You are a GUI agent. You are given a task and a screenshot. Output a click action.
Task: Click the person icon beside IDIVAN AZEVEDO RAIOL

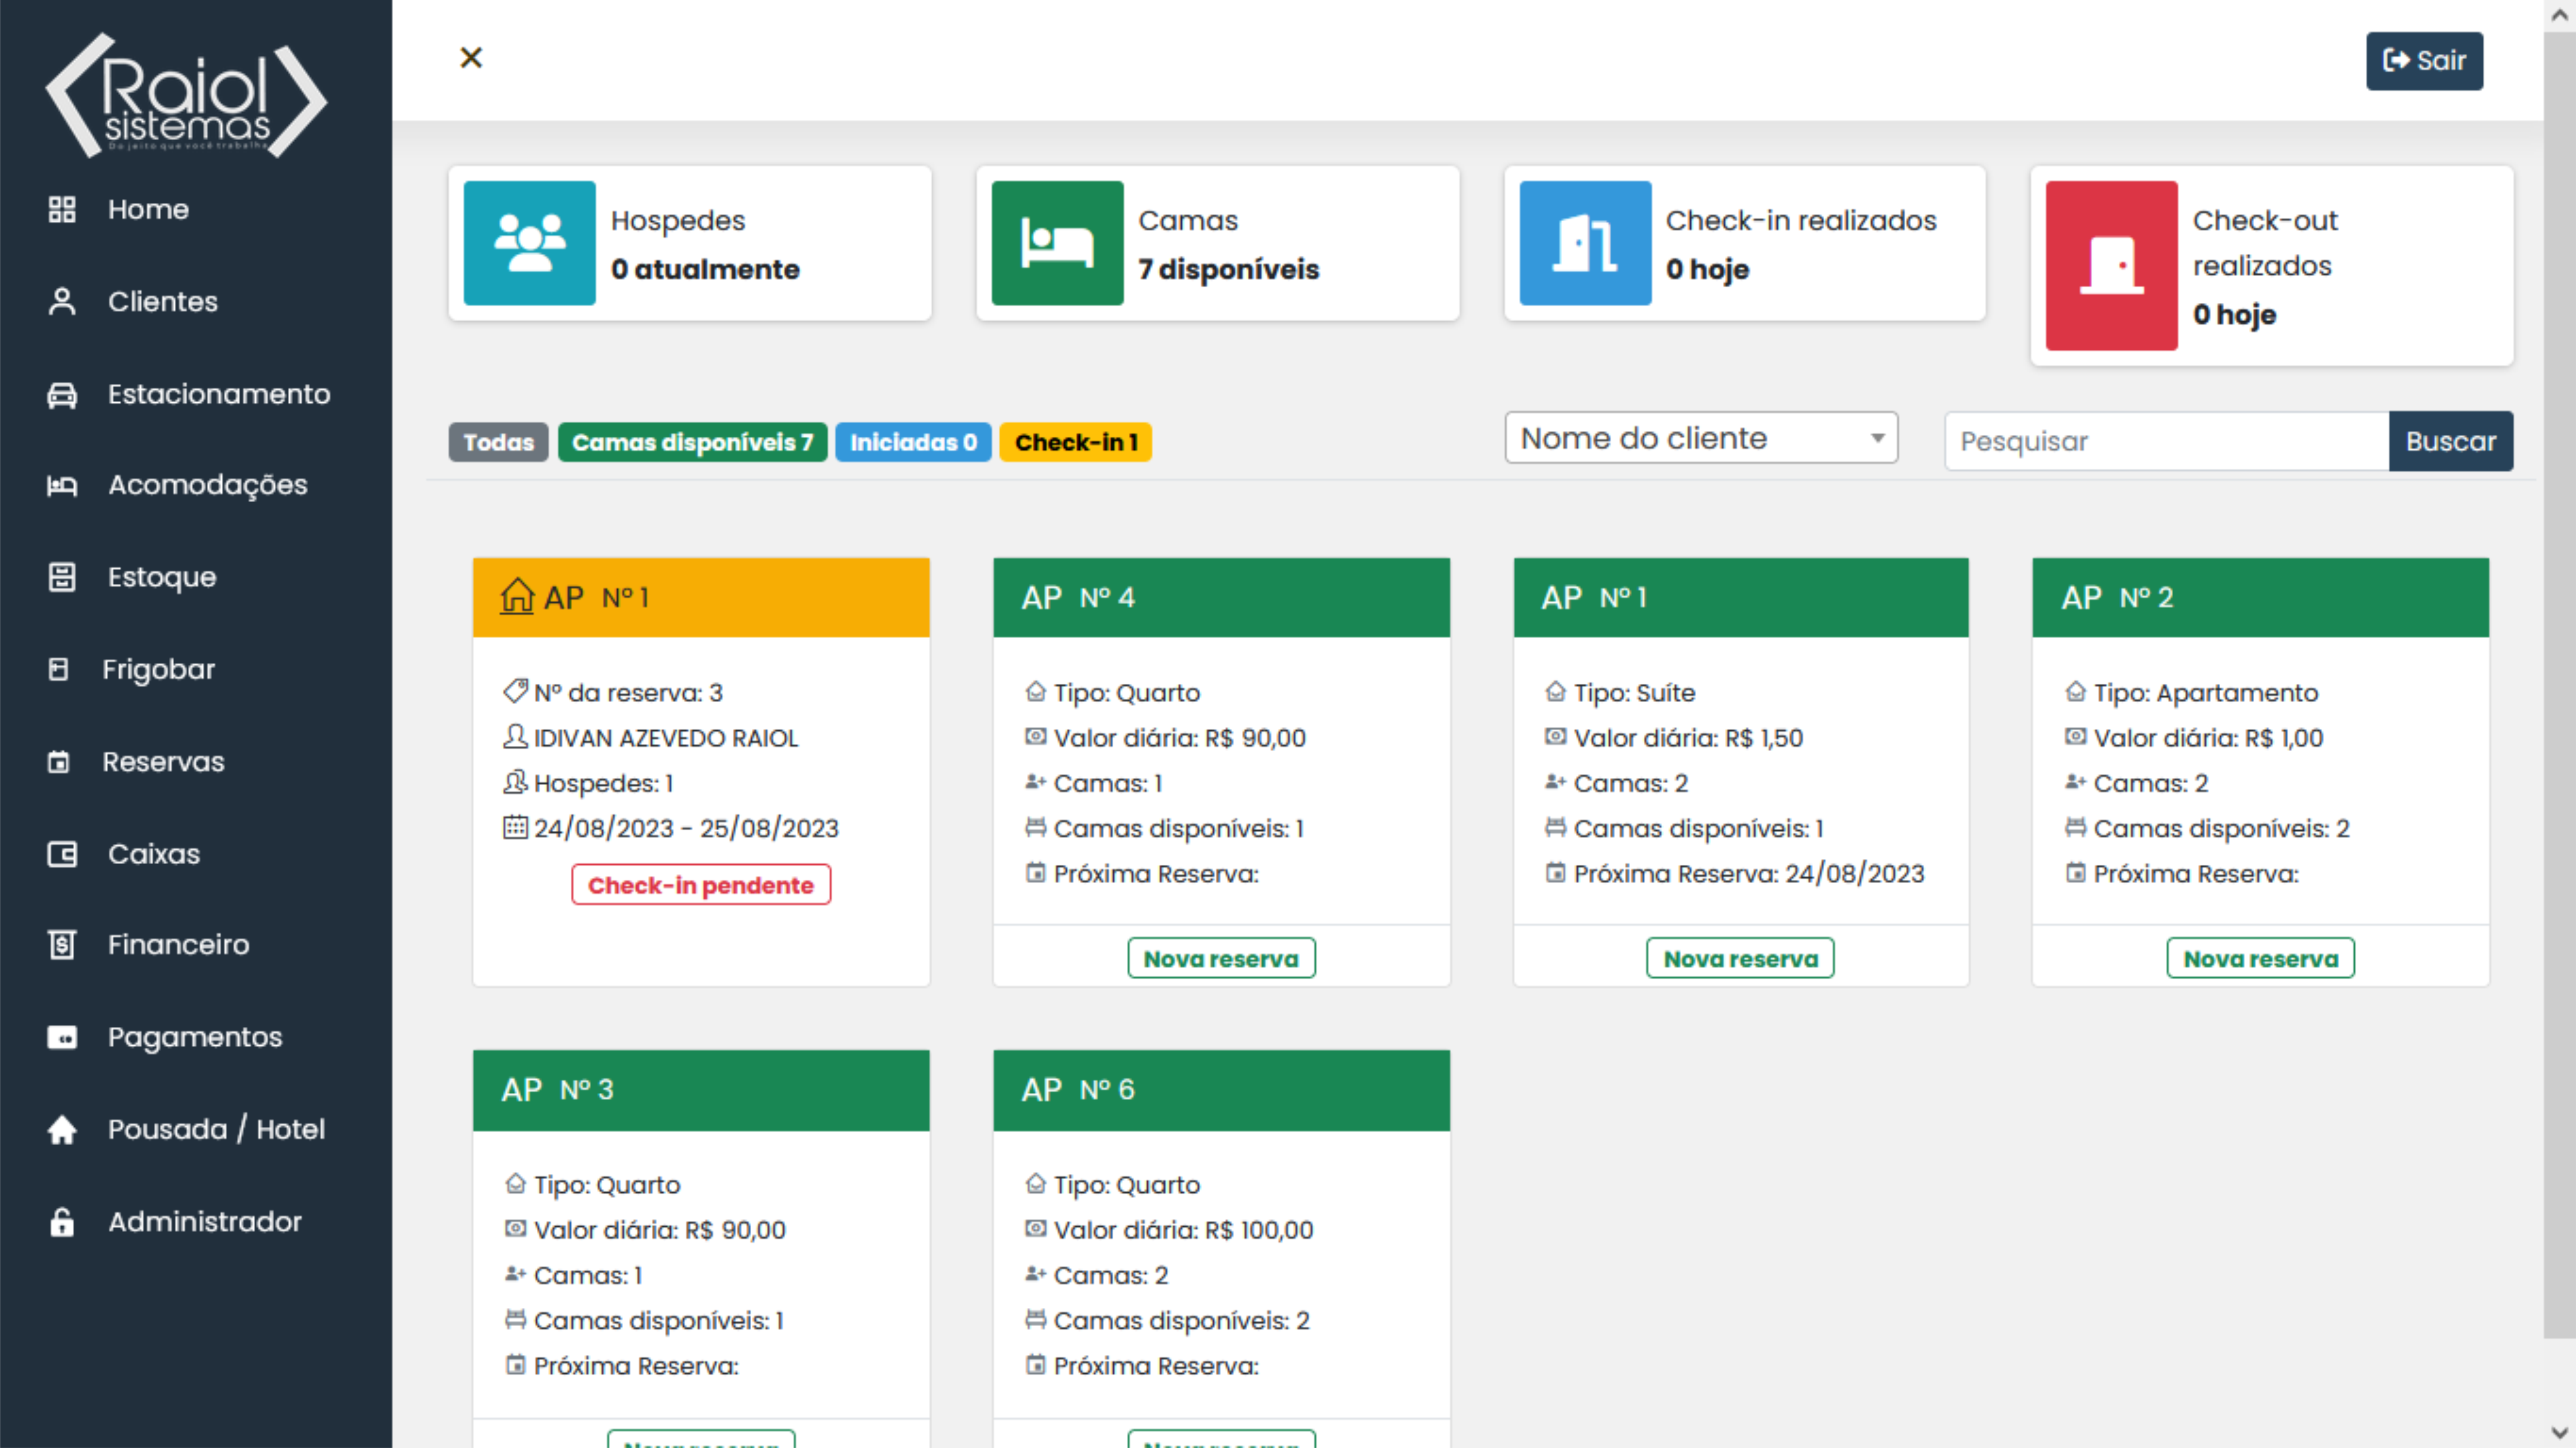(x=515, y=737)
